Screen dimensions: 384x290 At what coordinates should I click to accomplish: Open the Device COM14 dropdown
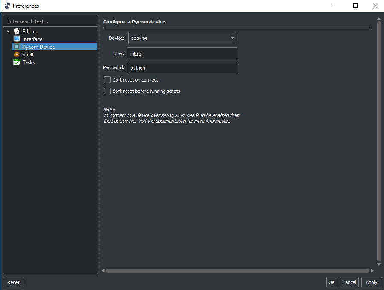182,38
